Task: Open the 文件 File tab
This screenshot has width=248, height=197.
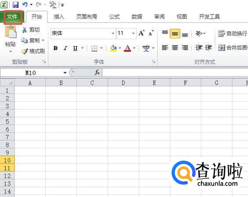Action: [x=12, y=17]
